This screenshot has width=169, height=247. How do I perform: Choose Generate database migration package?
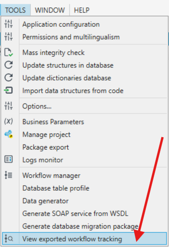85,226
